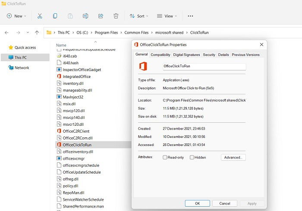The image size is (302, 211).
Task: Open the View options dropdown
Action: pos(167,16)
